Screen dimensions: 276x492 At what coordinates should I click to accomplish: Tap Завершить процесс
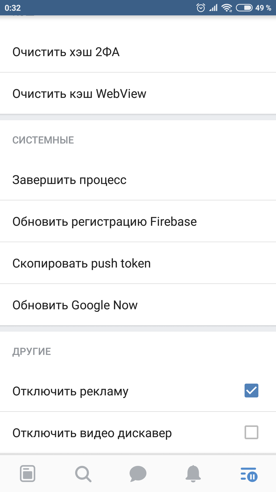click(70, 180)
